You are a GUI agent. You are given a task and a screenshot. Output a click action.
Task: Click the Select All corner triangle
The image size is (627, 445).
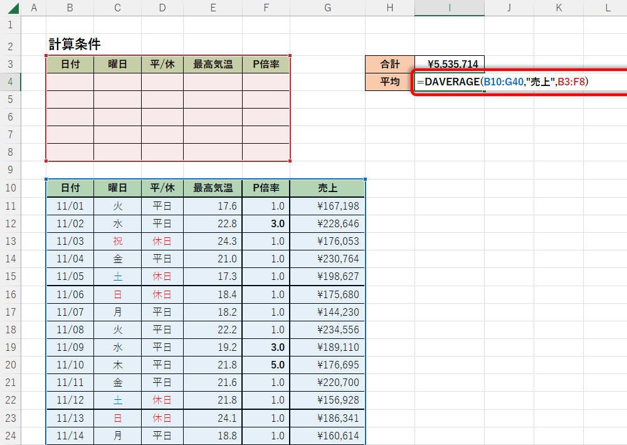point(11,8)
